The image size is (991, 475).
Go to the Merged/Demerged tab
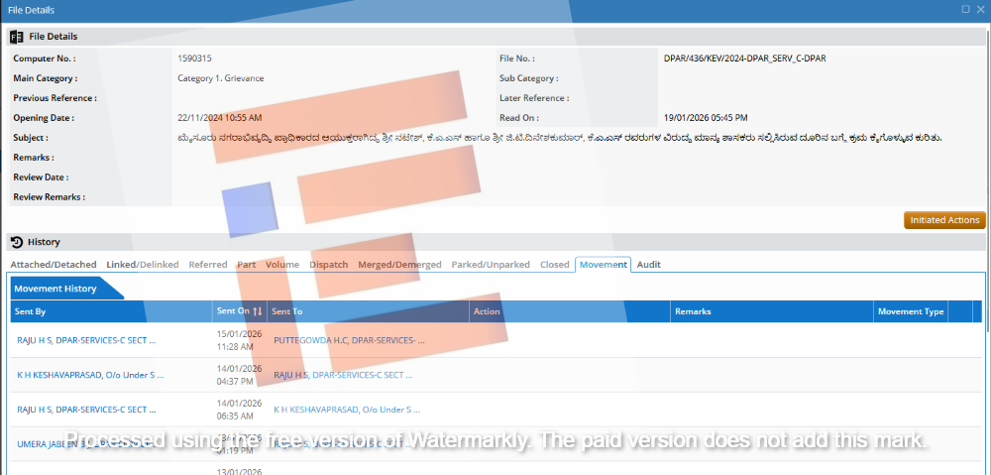399,265
